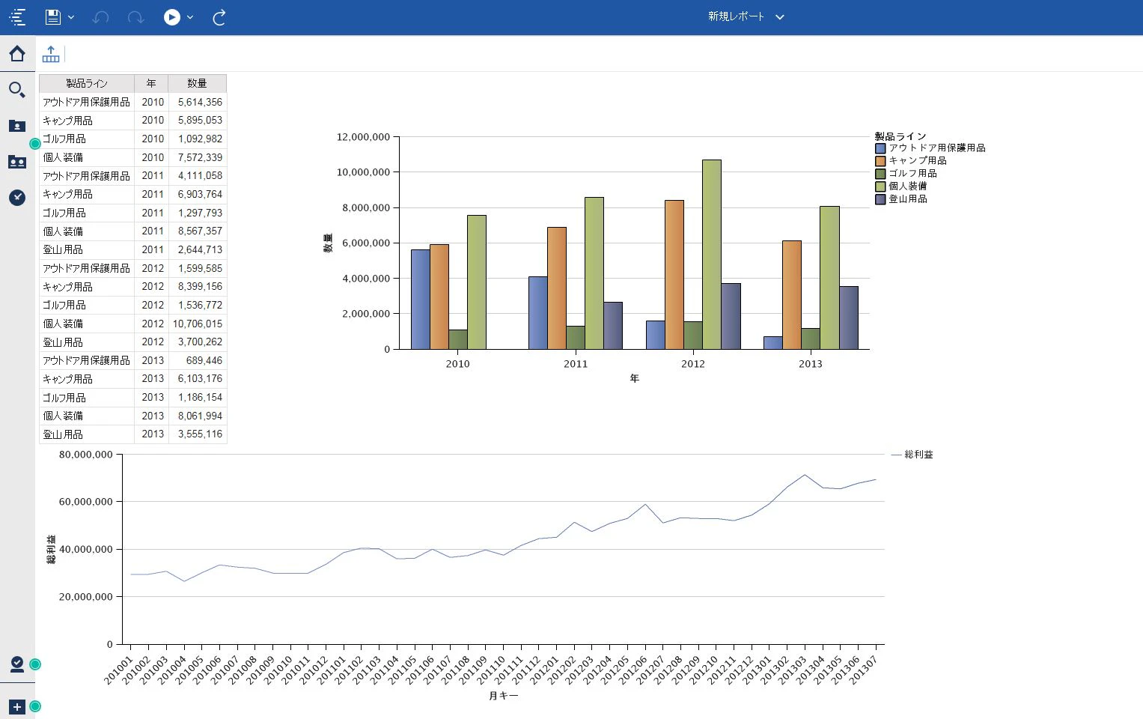Image resolution: width=1143 pixels, height=719 pixels.
Task: Open Team content folder icon
Action: click(x=17, y=162)
